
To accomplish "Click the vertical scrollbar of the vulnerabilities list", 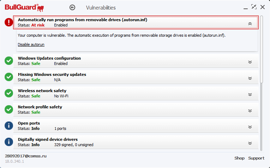I will point(262,49).
